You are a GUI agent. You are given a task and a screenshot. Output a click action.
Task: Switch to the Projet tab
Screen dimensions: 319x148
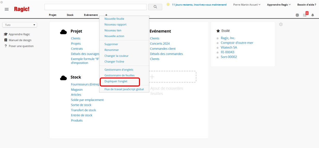point(52,15)
